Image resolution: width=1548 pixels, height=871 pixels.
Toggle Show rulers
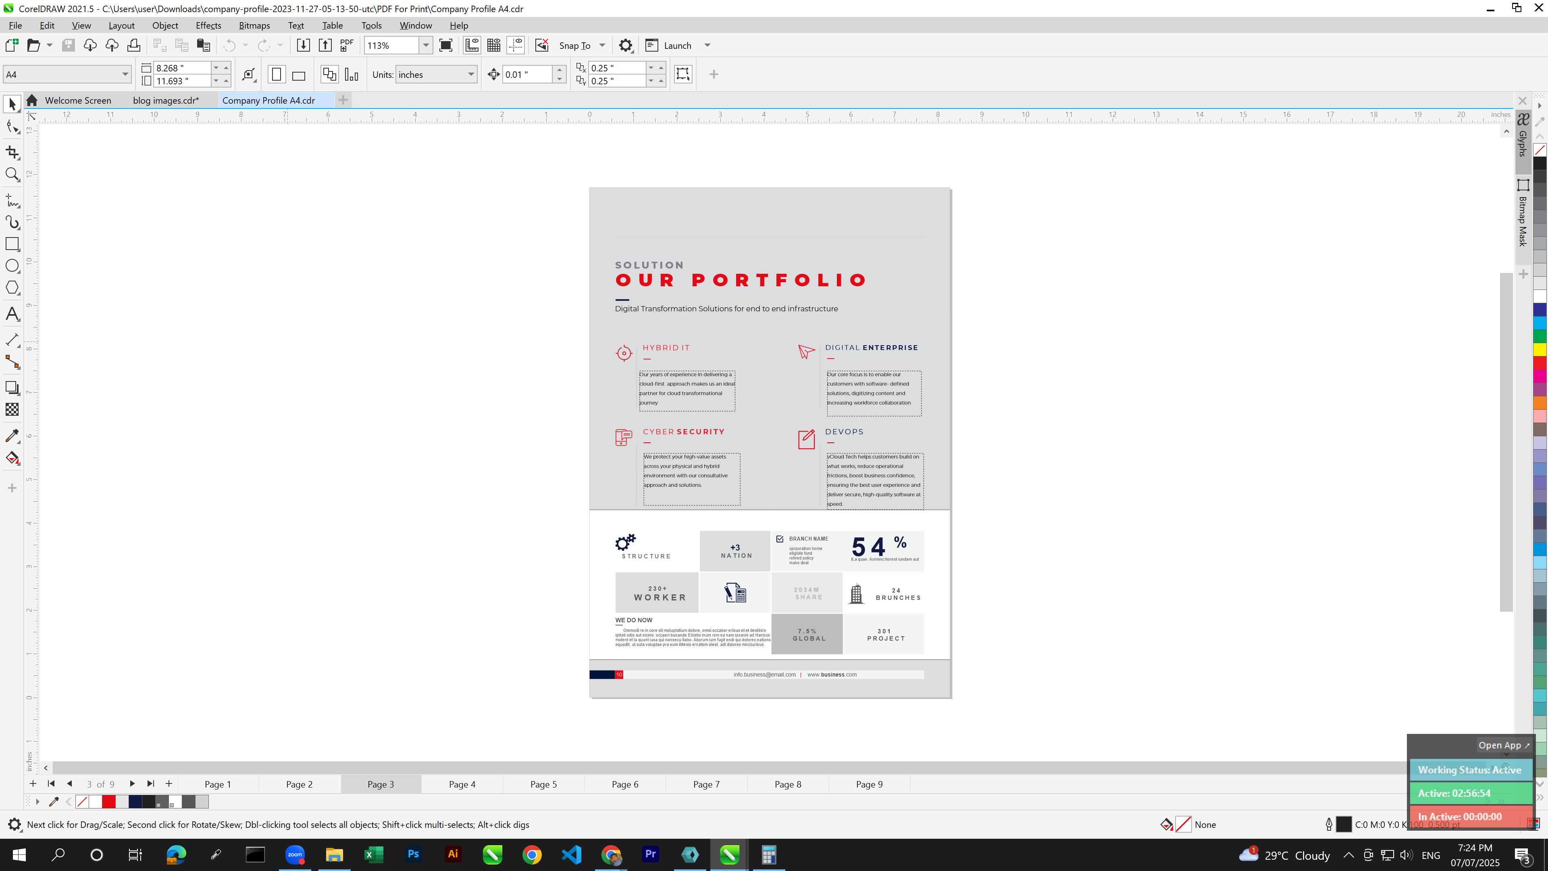472,46
